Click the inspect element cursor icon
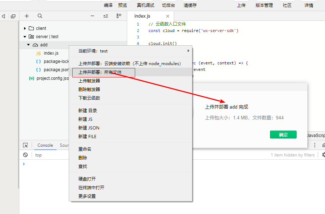Viewport: 325px width, 214px height. click(x=26, y=145)
